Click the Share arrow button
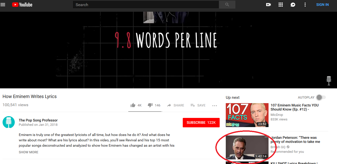The width and height of the screenshot is (337, 164). coord(176,105)
